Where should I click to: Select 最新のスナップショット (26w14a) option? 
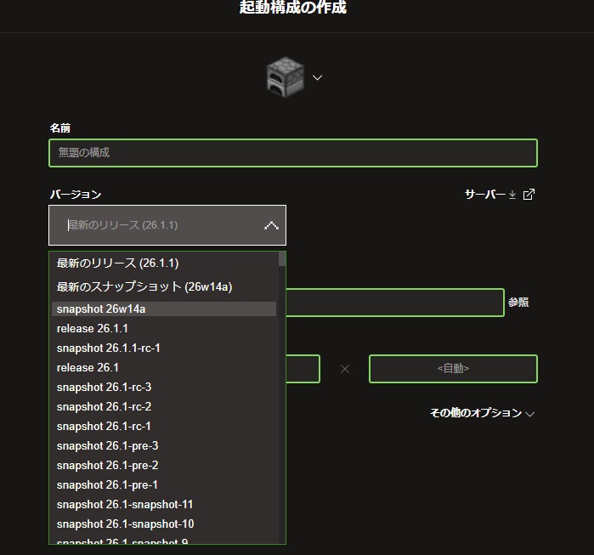144,286
